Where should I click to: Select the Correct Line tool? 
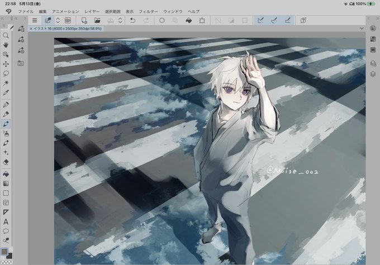point(6,240)
